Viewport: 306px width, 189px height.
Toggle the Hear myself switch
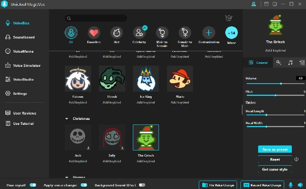click(x=33, y=185)
